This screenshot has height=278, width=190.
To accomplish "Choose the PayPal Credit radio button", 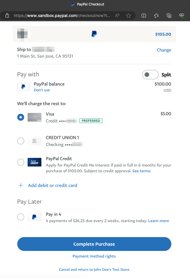I will (x=21, y=162).
